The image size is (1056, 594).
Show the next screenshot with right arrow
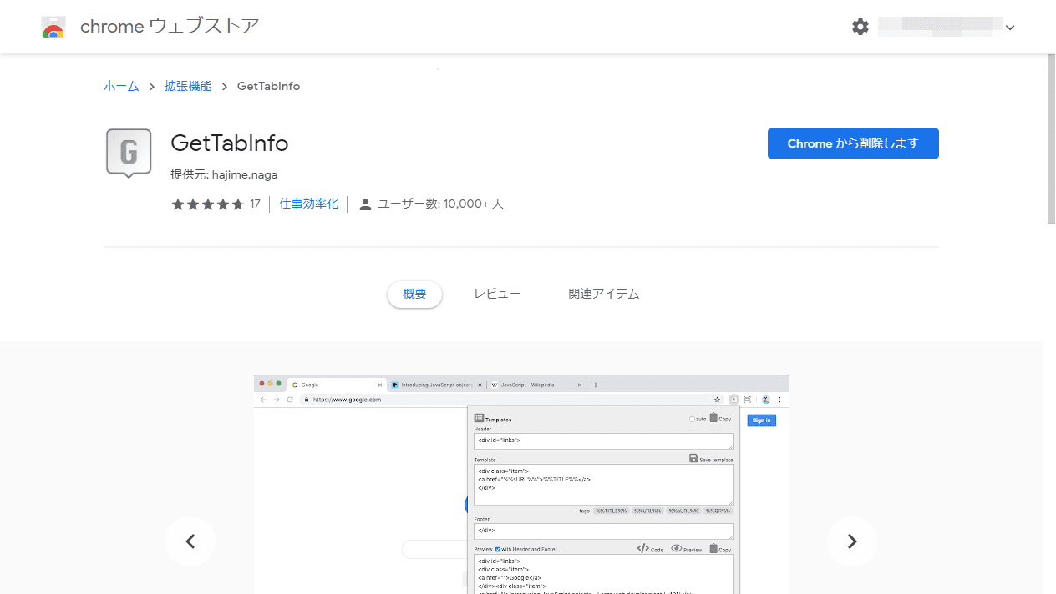[x=852, y=541]
